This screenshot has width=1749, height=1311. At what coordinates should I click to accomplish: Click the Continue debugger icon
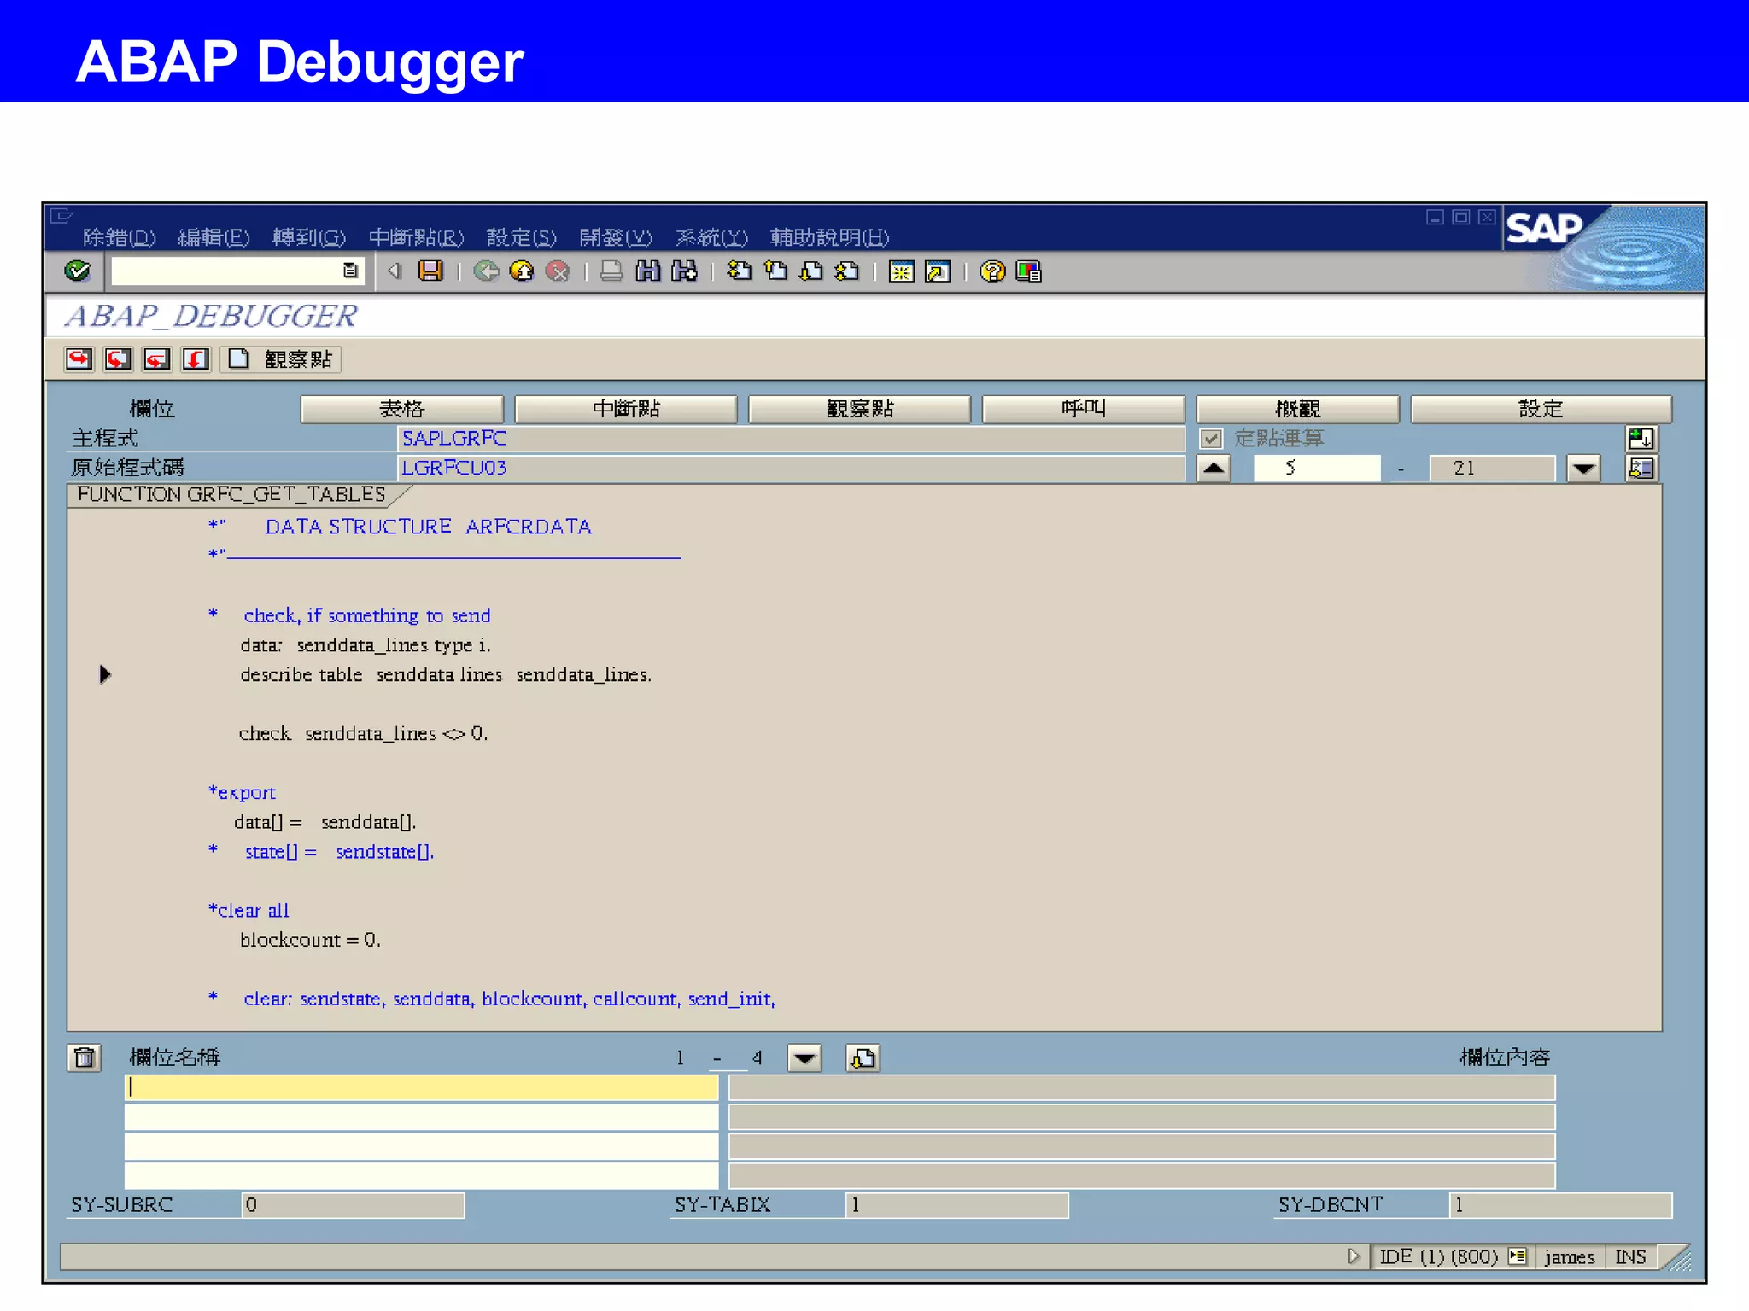[196, 359]
